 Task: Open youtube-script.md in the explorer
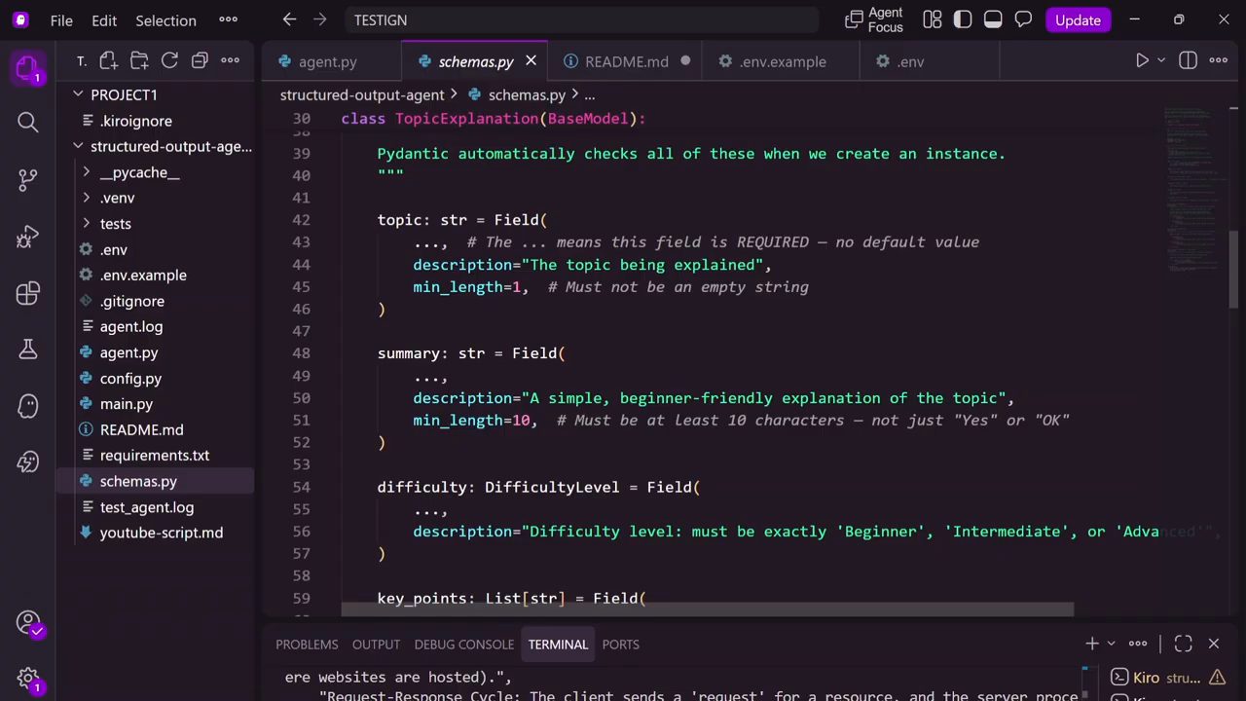pyautogui.click(x=162, y=533)
